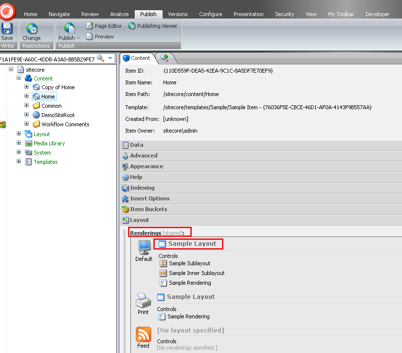The image size is (402, 353).
Task: Select the Templates item in tree
Action: pyautogui.click(x=41, y=162)
